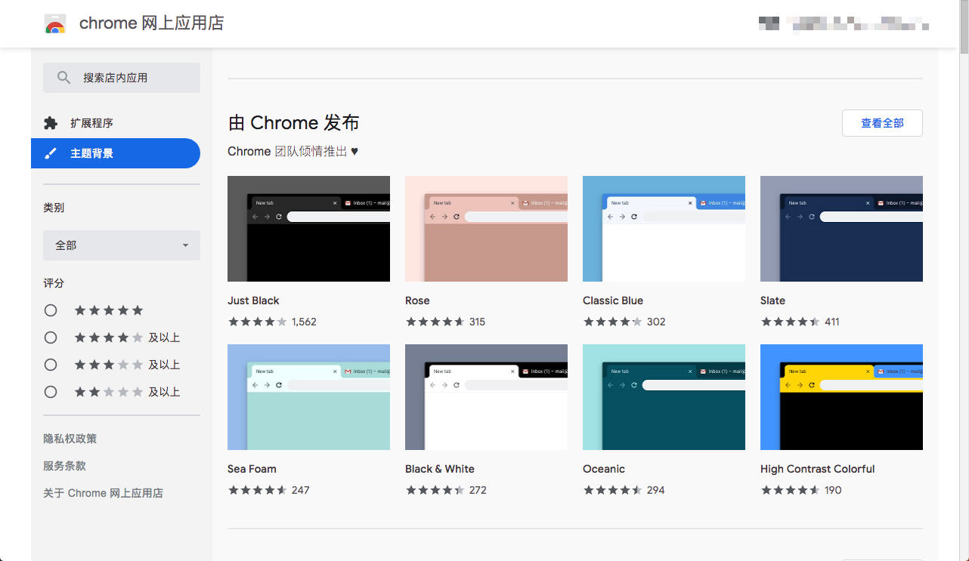This screenshot has height=561, width=969.
Task: Click the Chrome Web Store logo icon
Action: coord(55,23)
